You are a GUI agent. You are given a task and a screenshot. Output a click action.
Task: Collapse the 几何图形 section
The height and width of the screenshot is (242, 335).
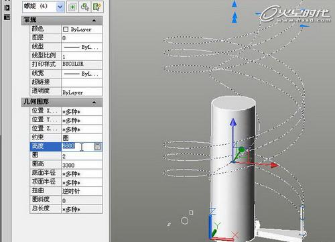coord(94,103)
